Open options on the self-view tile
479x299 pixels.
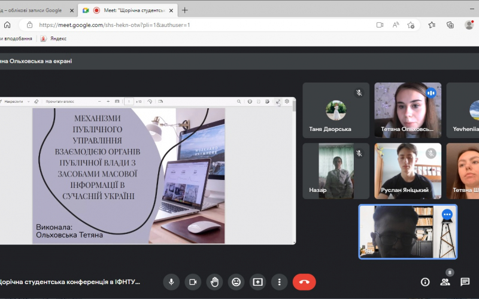click(447, 215)
